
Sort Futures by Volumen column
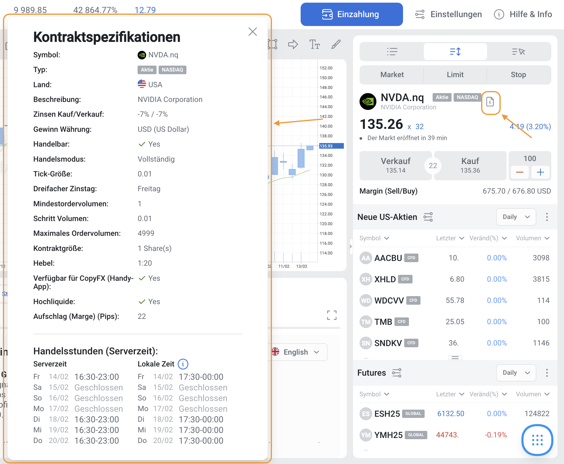click(533, 394)
